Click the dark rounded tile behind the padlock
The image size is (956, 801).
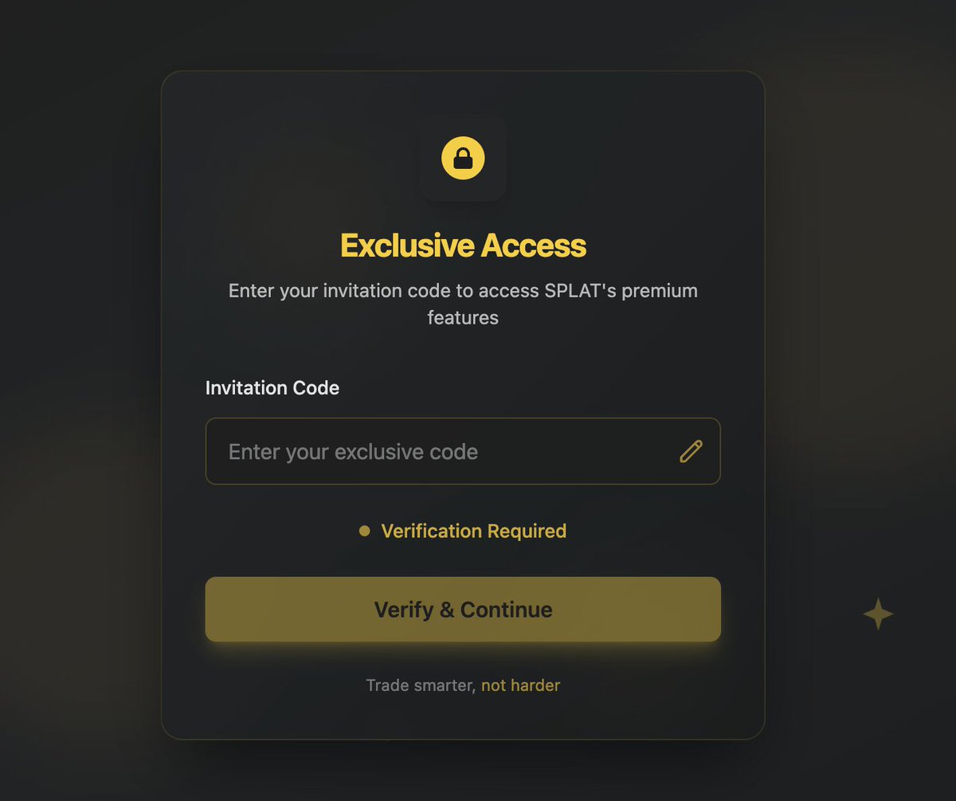(463, 158)
